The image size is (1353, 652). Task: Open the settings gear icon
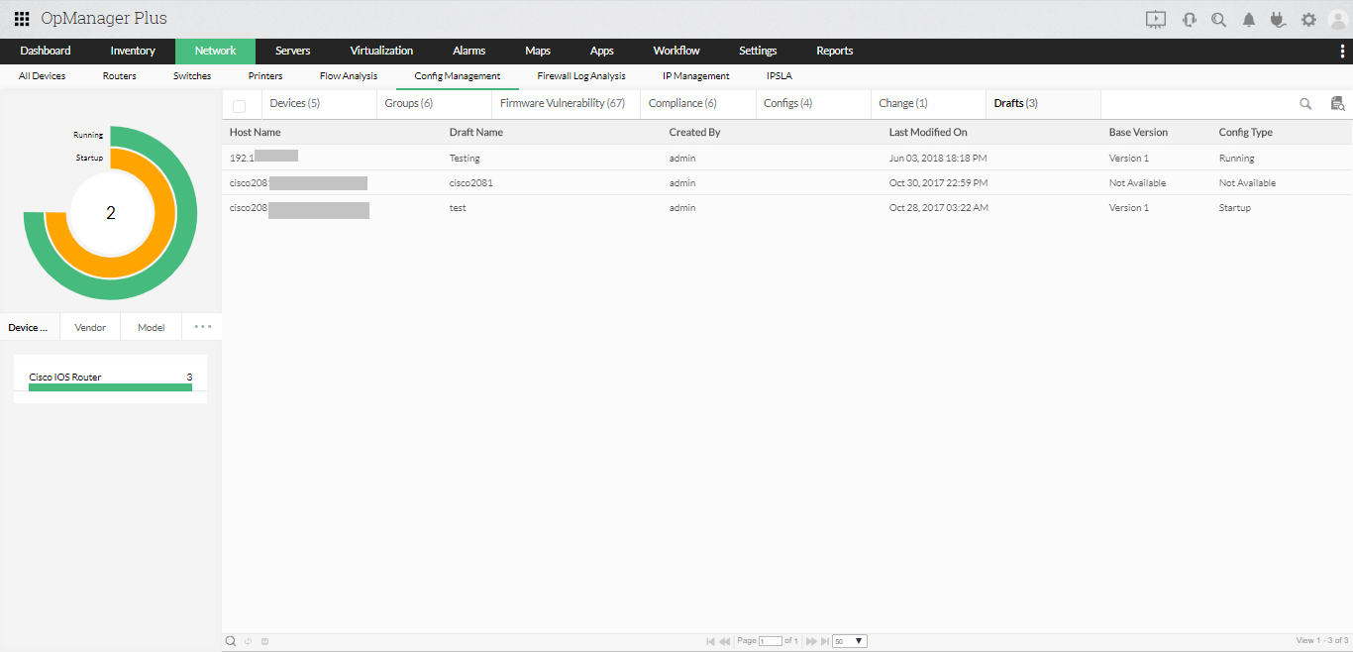point(1308,18)
